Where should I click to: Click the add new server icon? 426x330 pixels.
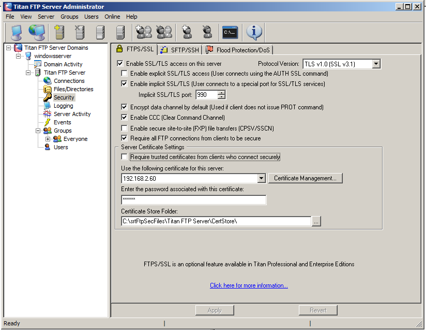tap(59, 32)
